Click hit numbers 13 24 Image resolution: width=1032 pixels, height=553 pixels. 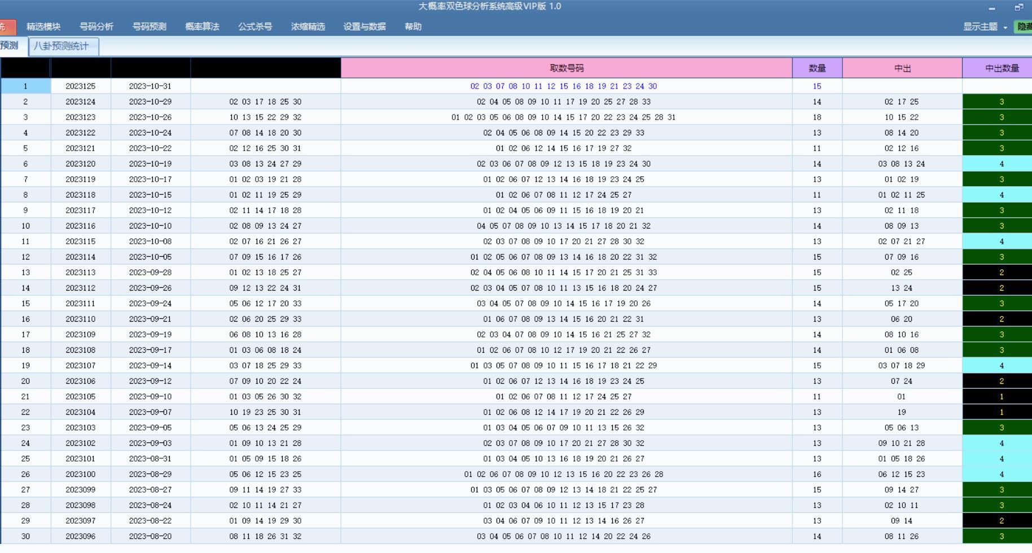tap(902, 288)
